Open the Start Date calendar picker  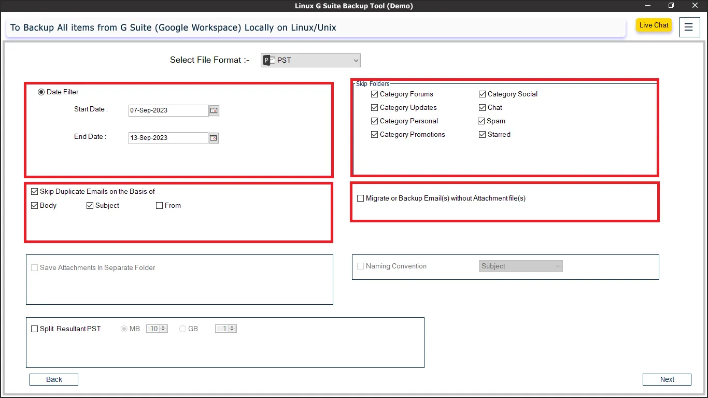pos(214,110)
